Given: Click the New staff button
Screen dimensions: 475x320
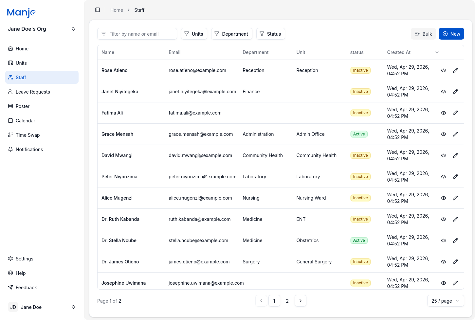Looking at the screenshot, I should click(451, 34).
